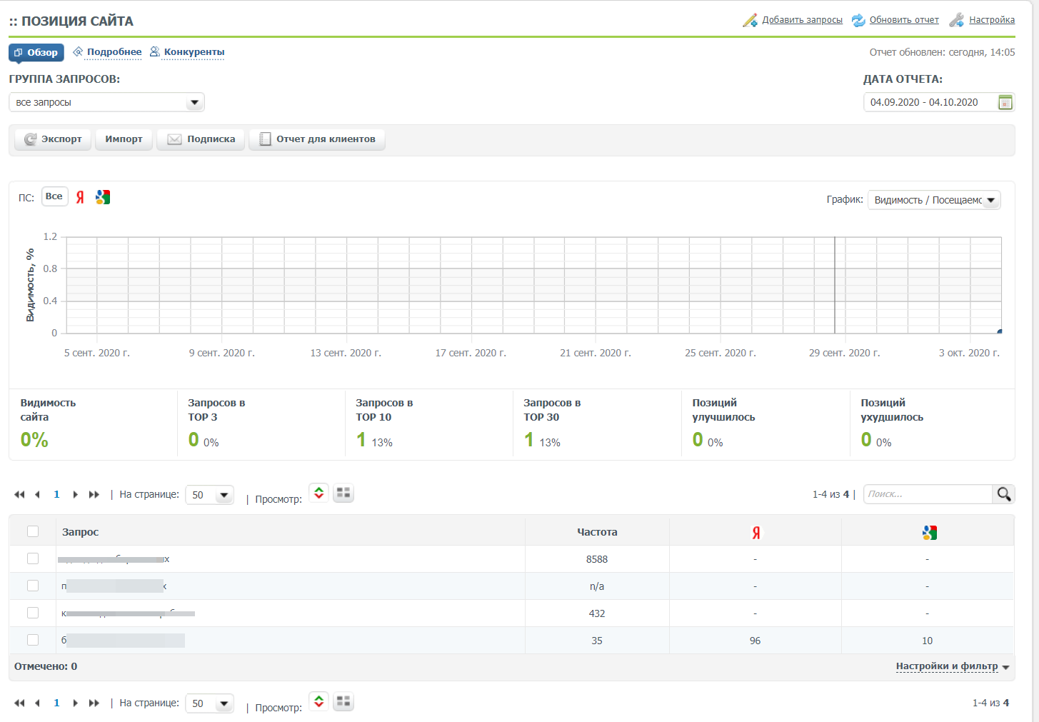
Task: Click the position change arrows view icon
Action: 318,493
